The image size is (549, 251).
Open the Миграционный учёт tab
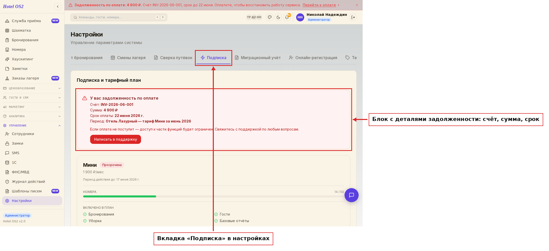pyautogui.click(x=258, y=58)
